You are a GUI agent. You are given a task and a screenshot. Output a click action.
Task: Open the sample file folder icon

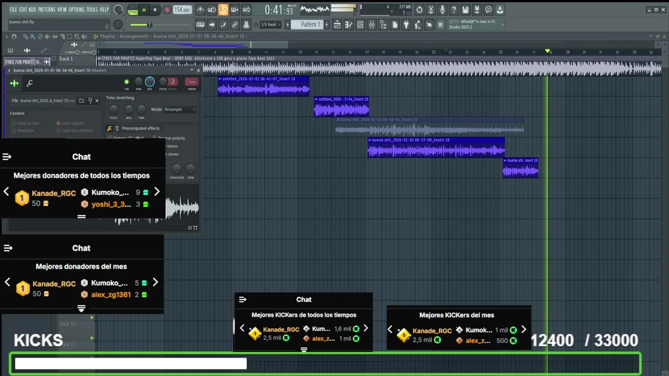tap(82, 100)
